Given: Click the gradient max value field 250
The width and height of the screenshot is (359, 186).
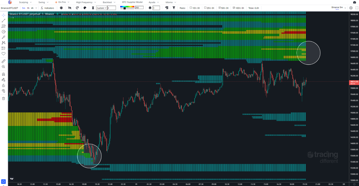Looking at the screenshot, I should point(139,8).
